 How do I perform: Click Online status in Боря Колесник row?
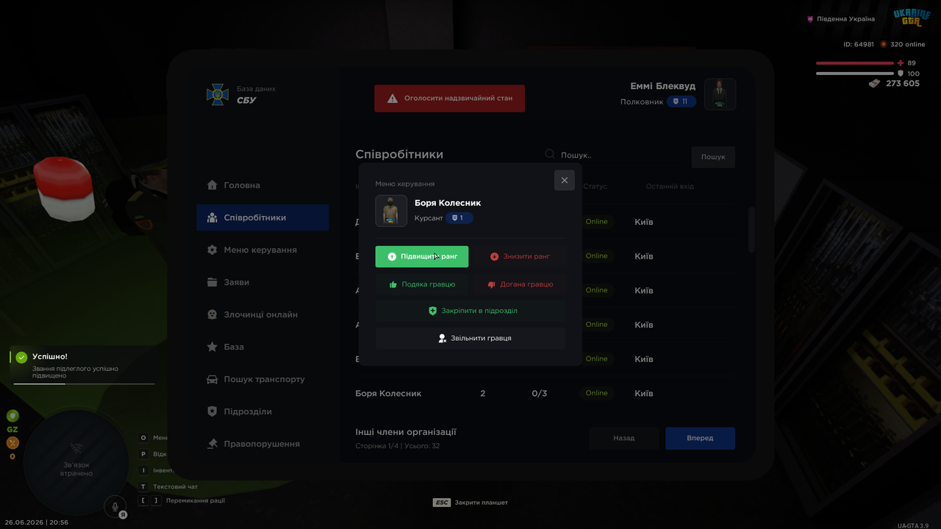click(x=596, y=393)
